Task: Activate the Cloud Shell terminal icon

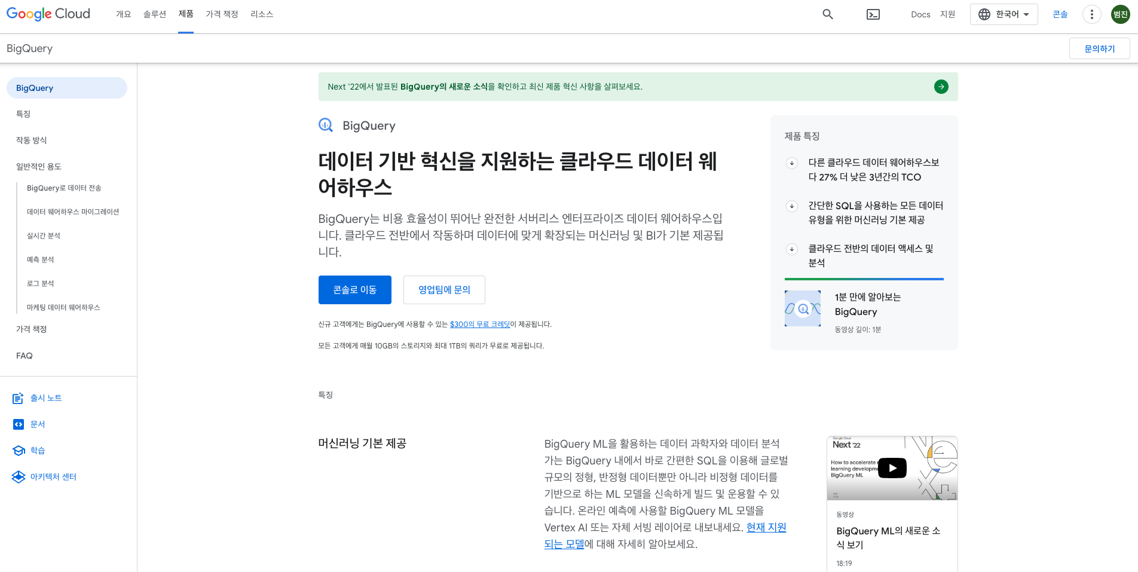Action: point(873,14)
